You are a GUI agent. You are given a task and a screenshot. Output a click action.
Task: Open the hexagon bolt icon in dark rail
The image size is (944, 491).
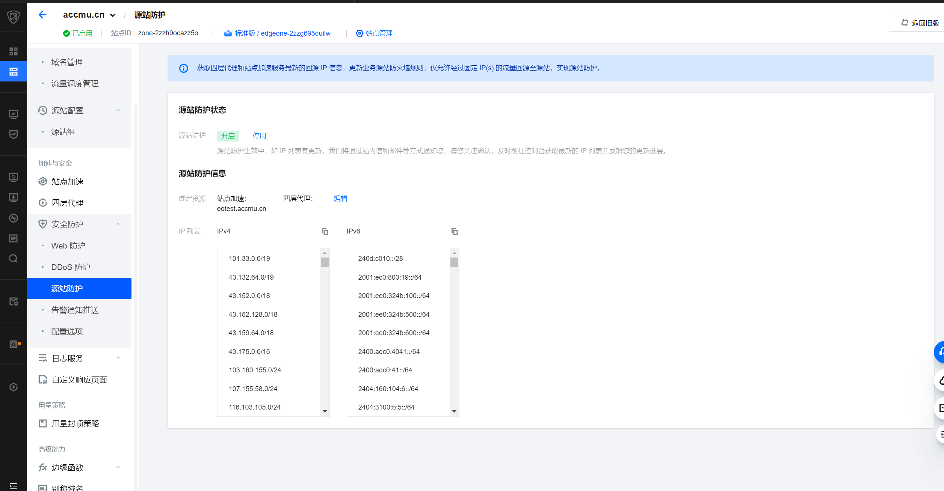(x=14, y=387)
